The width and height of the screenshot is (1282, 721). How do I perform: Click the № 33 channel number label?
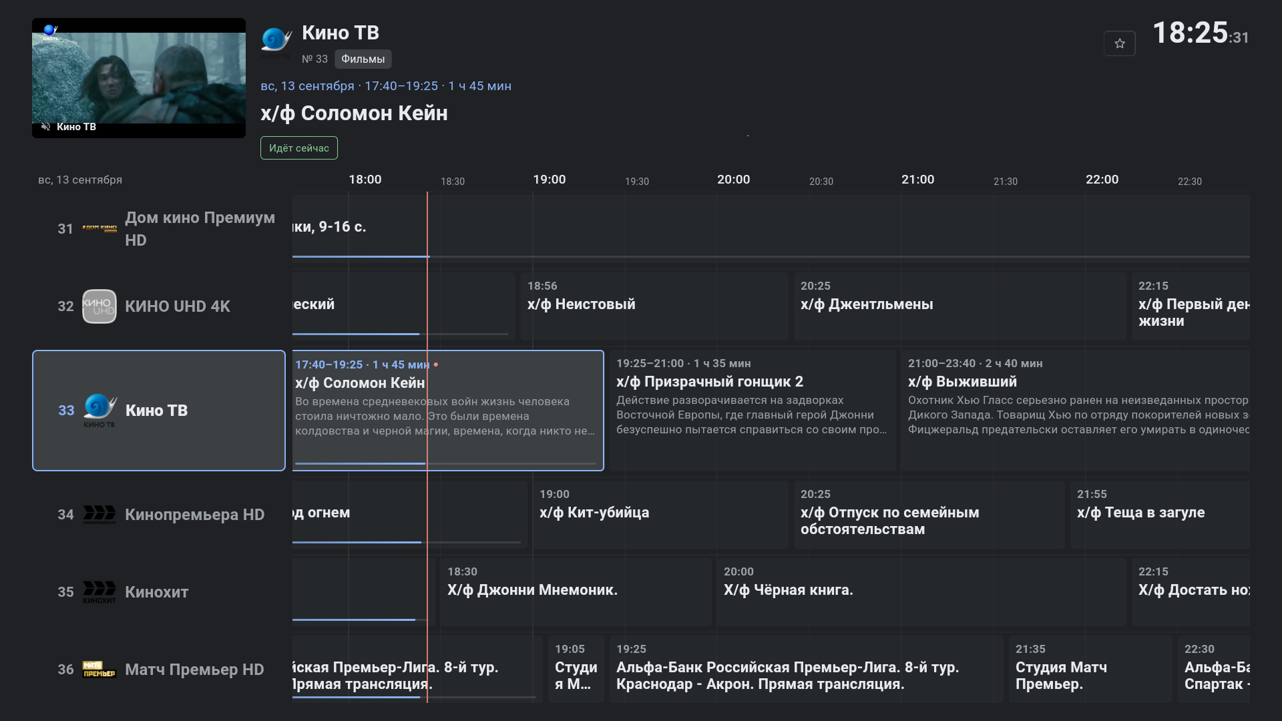[314, 59]
